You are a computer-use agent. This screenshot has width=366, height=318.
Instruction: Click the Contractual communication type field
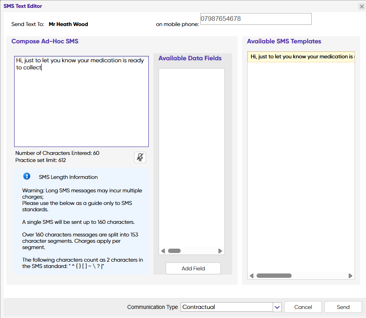point(227,307)
